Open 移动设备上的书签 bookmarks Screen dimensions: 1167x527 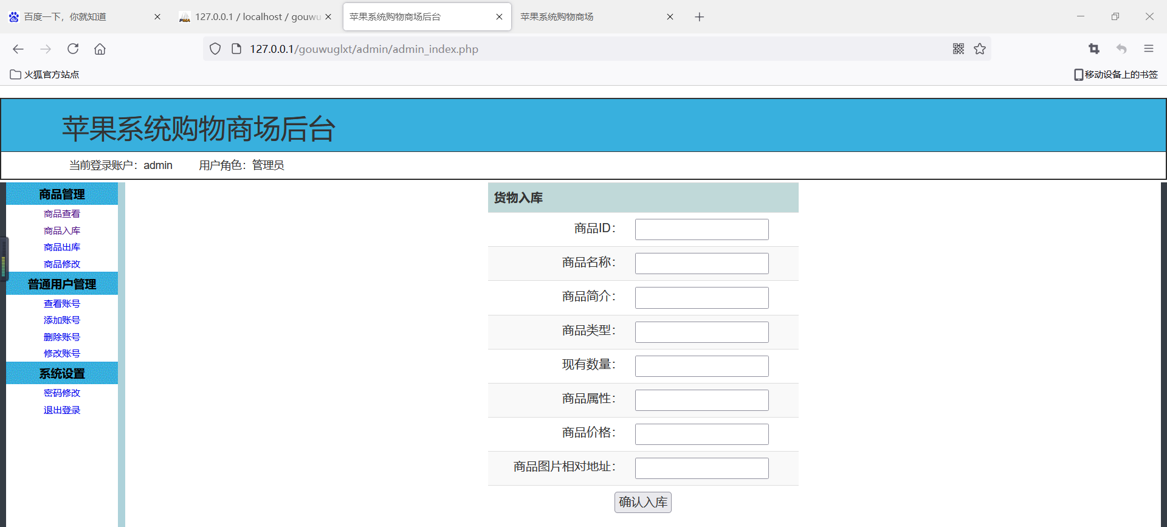point(1116,75)
